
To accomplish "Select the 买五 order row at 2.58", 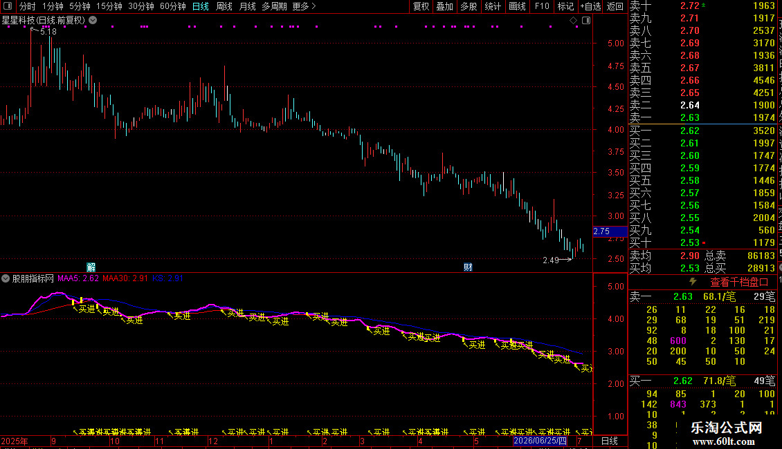I will click(x=702, y=180).
